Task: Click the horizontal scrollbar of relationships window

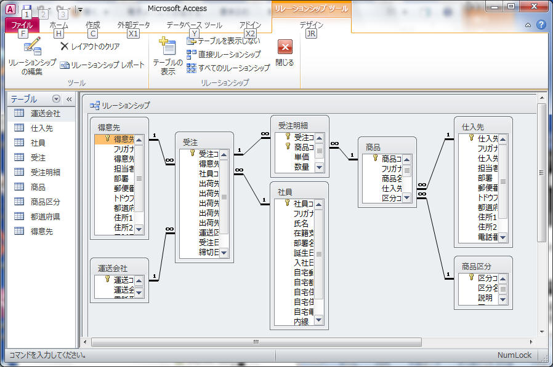Action: click(256, 342)
